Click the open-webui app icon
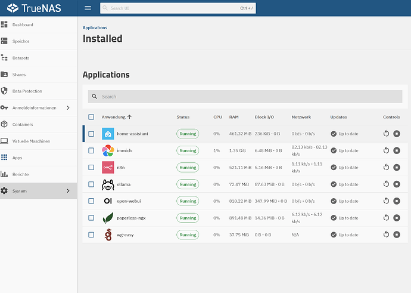 pyautogui.click(x=108, y=201)
